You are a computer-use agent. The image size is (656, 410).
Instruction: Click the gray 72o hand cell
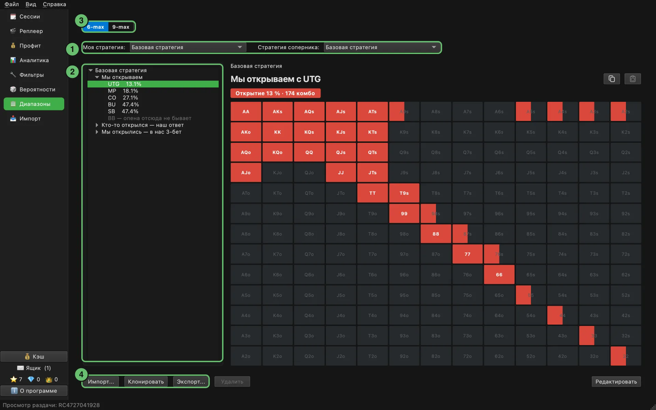click(467, 356)
